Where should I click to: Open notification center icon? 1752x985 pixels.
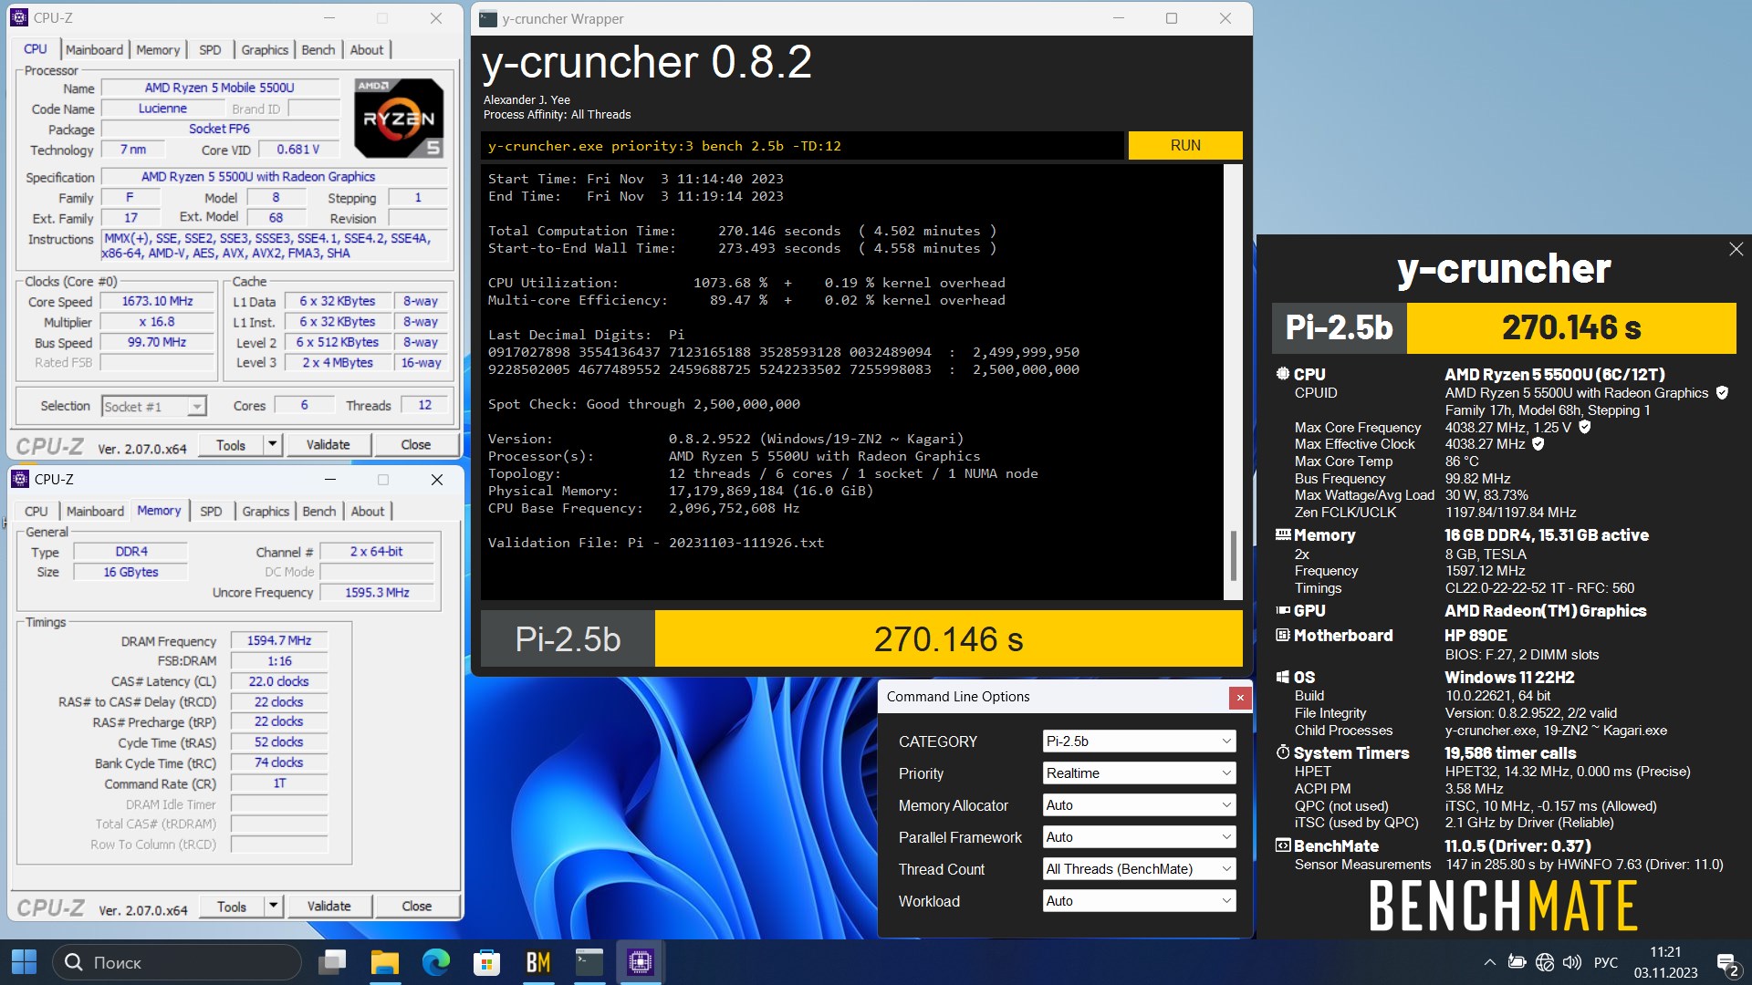coord(1727,963)
